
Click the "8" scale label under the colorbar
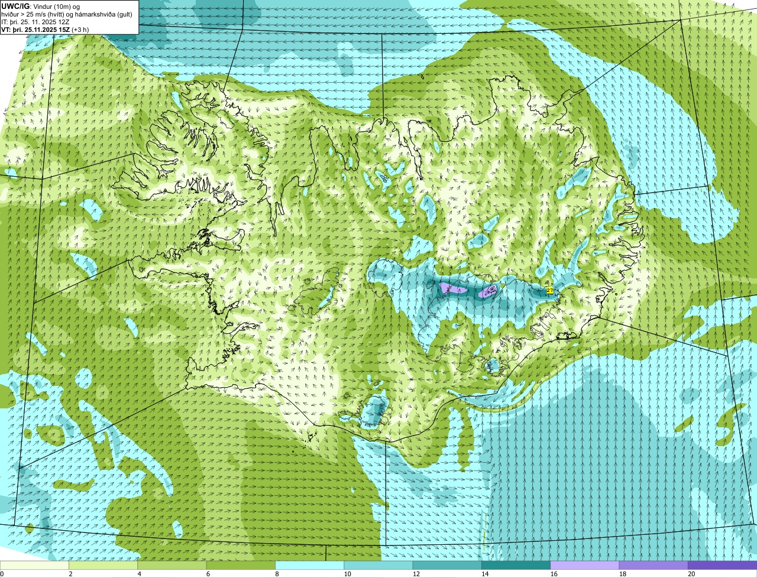pos(276,574)
